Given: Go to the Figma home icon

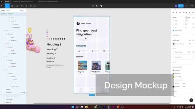Looking at the screenshot, I should (2, 2).
